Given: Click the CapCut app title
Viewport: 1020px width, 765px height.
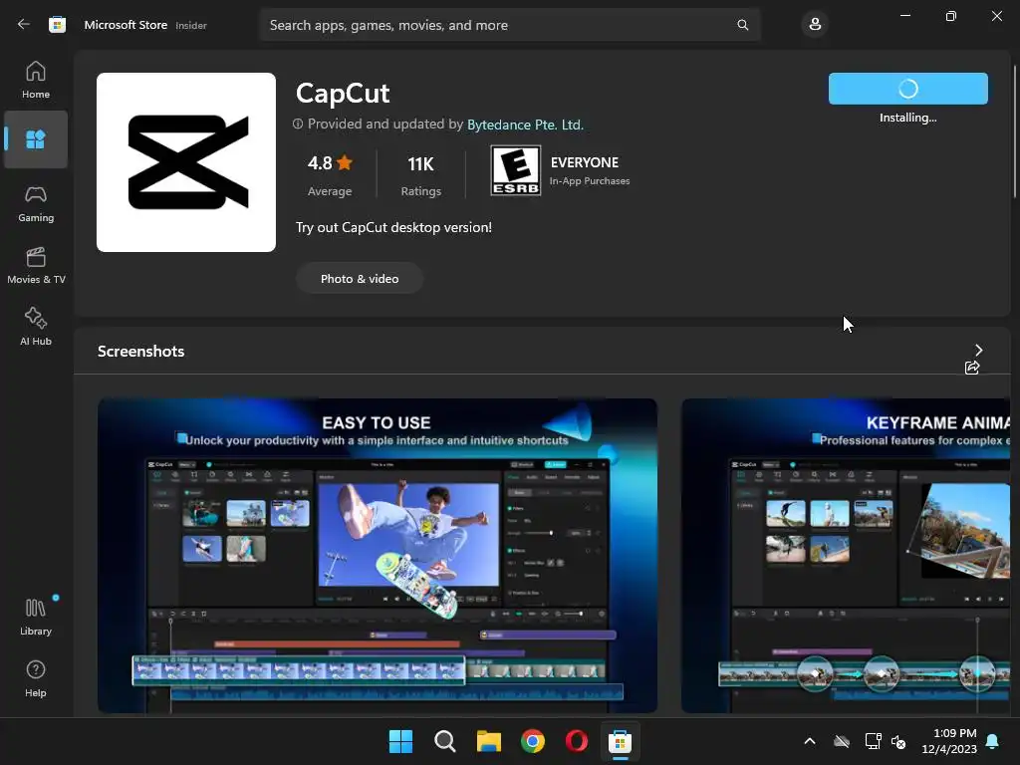Looking at the screenshot, I should [x=343, y=93].
